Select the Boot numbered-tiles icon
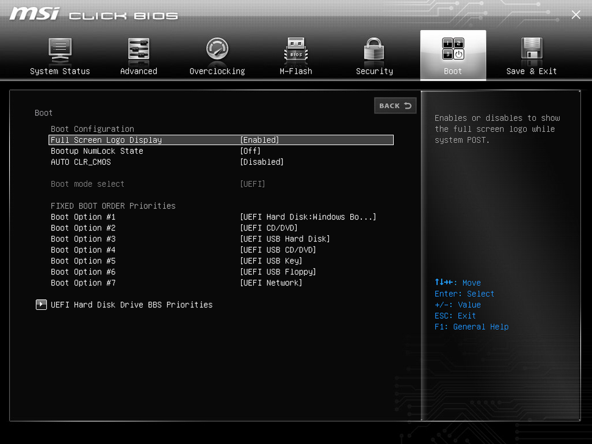The image size is (592, 444). click(x=453, y=49)
